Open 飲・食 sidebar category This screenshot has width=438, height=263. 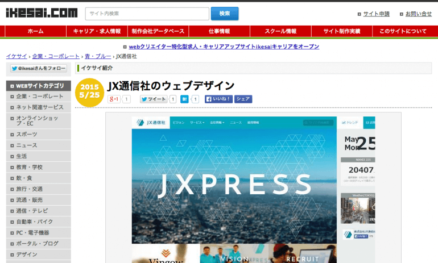click(x=39, y=178)
